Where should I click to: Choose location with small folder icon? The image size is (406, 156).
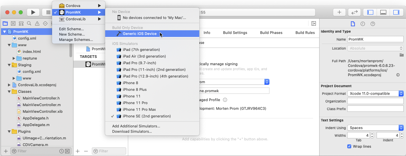[x=402, y=55]
